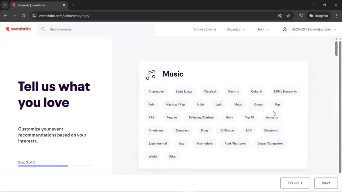Select the Electronic tag
This screenshot has height=192, width=342.
[271, 130]
